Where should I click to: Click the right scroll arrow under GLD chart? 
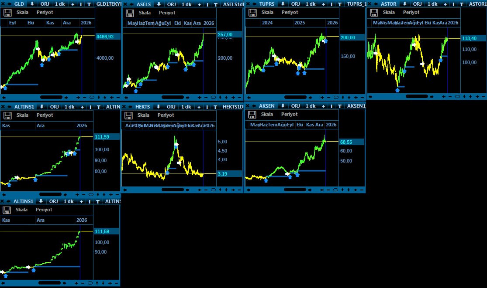pos(66,98)
